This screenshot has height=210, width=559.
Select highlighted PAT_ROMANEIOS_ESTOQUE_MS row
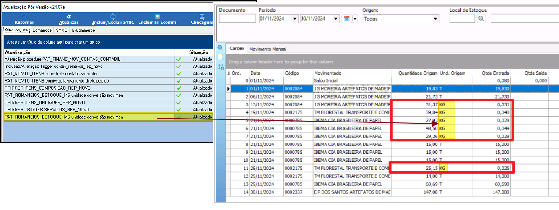[108, 117]
